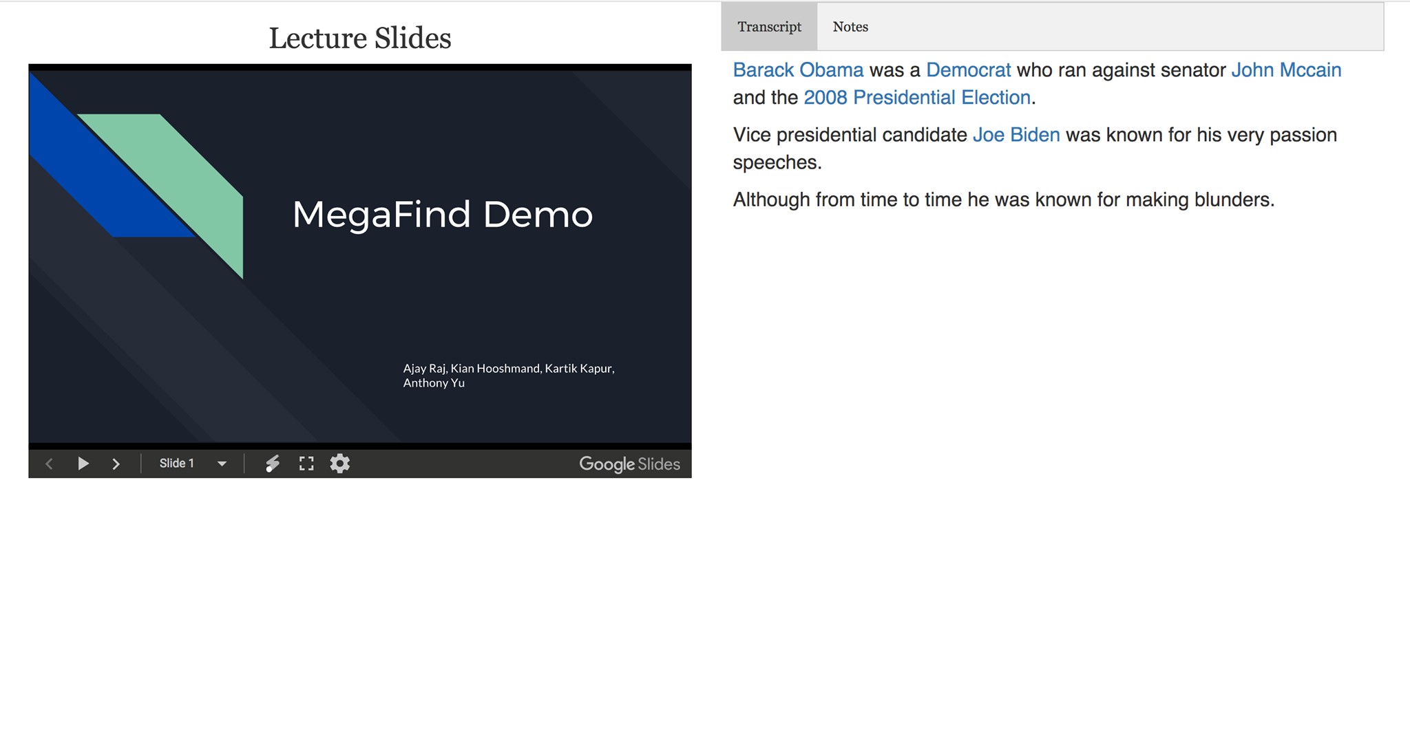Follow the Joe Biden link

pyautogui.click(x=1016, y=135)
